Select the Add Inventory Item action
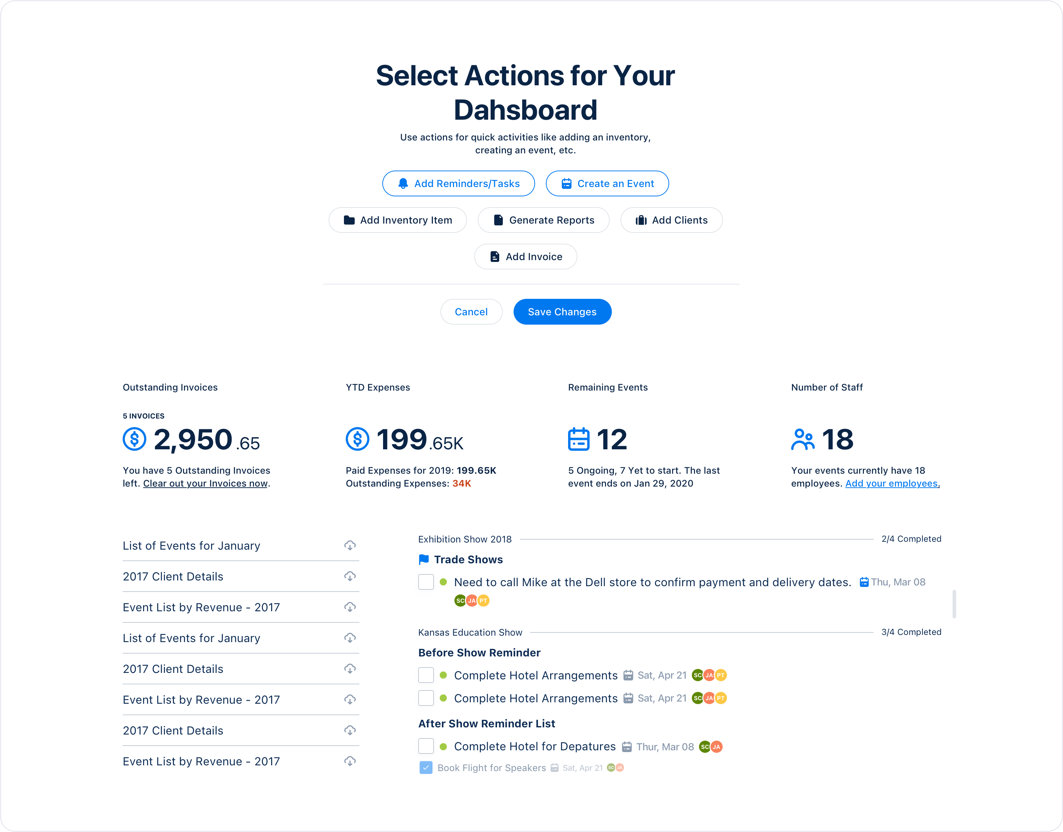Viewport: 1063px width, 832px height. click(x=397, y=220)
